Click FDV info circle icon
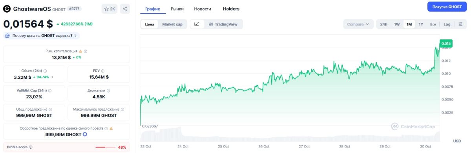 tap(104, 71)
